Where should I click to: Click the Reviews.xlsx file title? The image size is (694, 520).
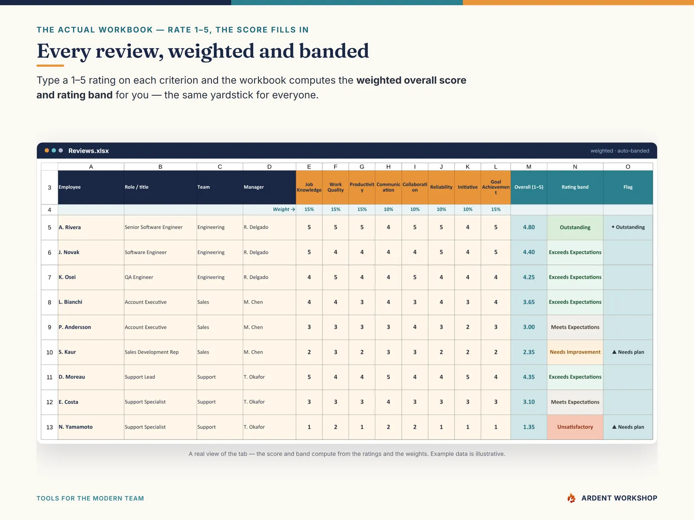tap(88, 151)
